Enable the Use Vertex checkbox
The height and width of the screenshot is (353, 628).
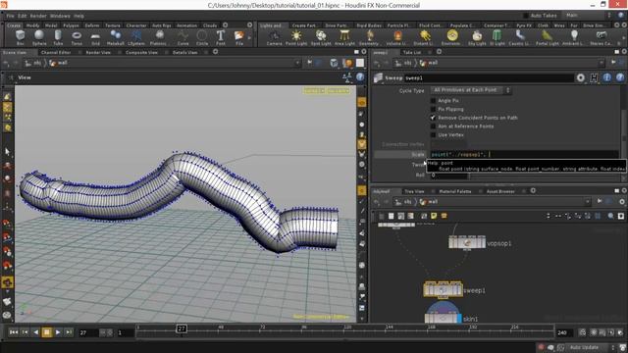pyautogui.click(x=433, y=135)
